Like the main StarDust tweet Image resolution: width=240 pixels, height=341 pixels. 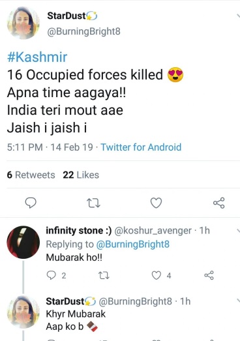(157, 203)
